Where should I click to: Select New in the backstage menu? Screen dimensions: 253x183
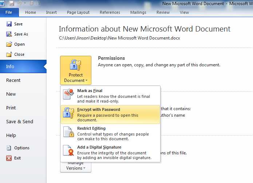[x=23, y=94]
